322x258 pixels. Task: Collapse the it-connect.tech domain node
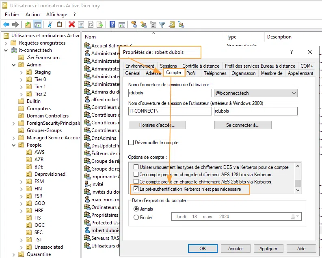pos(6,50)
